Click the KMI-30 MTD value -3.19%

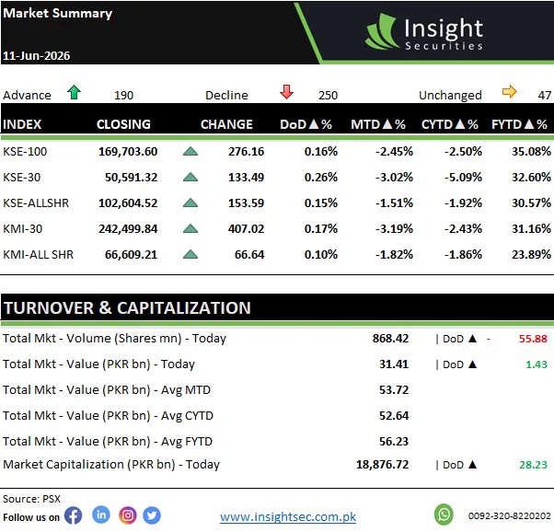[x=394, y=228]
